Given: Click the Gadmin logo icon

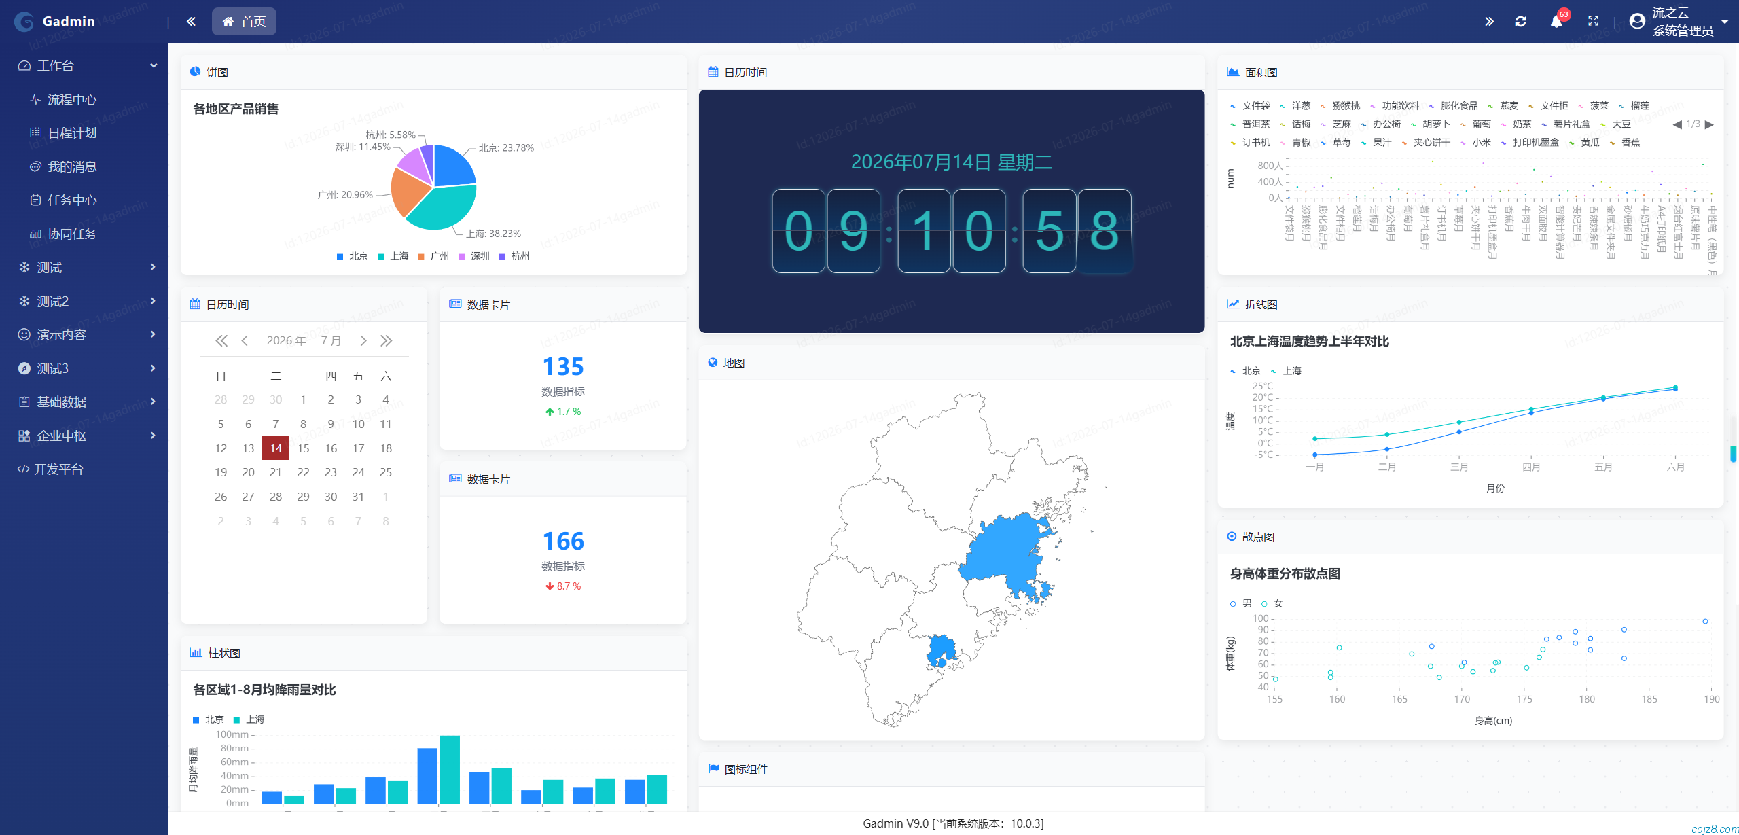Looking at the screenshot, I should [x=24, y=21].
